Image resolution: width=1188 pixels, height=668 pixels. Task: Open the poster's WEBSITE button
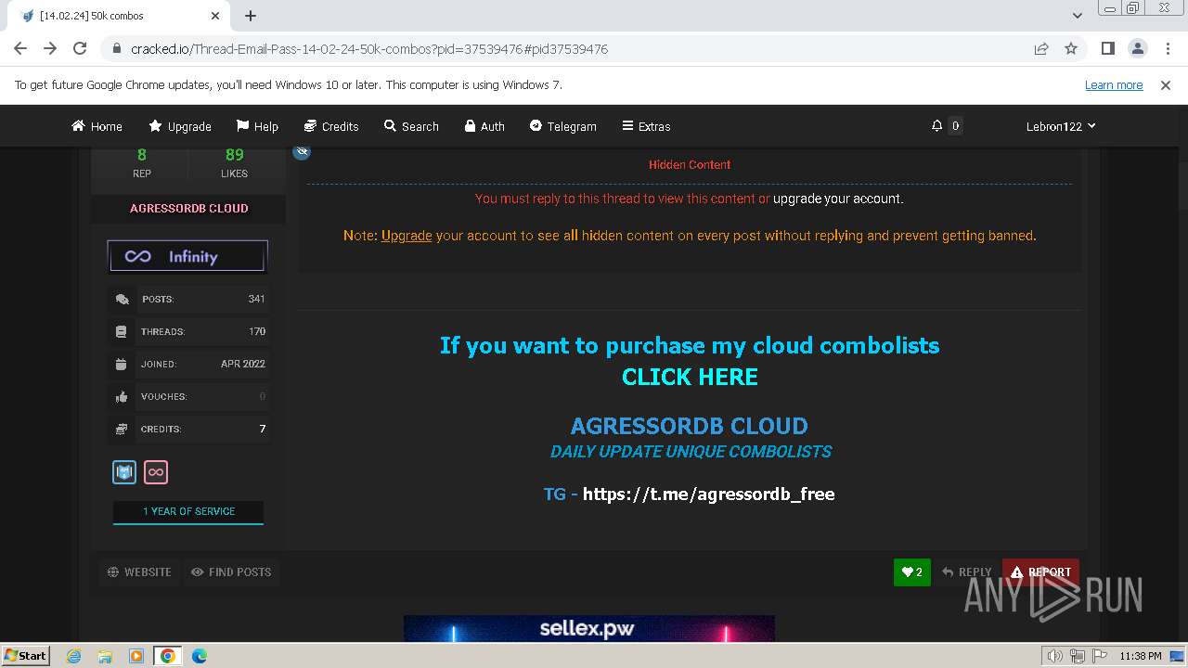tap(139, 572)
